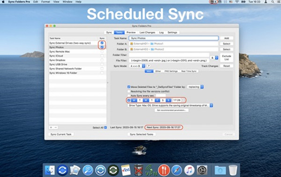Open Music app in dock
The image size is (281, 177).
[189, 170]
